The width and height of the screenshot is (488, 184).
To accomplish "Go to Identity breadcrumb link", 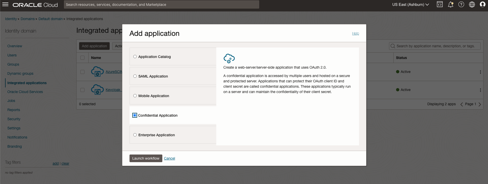I will click(11, 19).
